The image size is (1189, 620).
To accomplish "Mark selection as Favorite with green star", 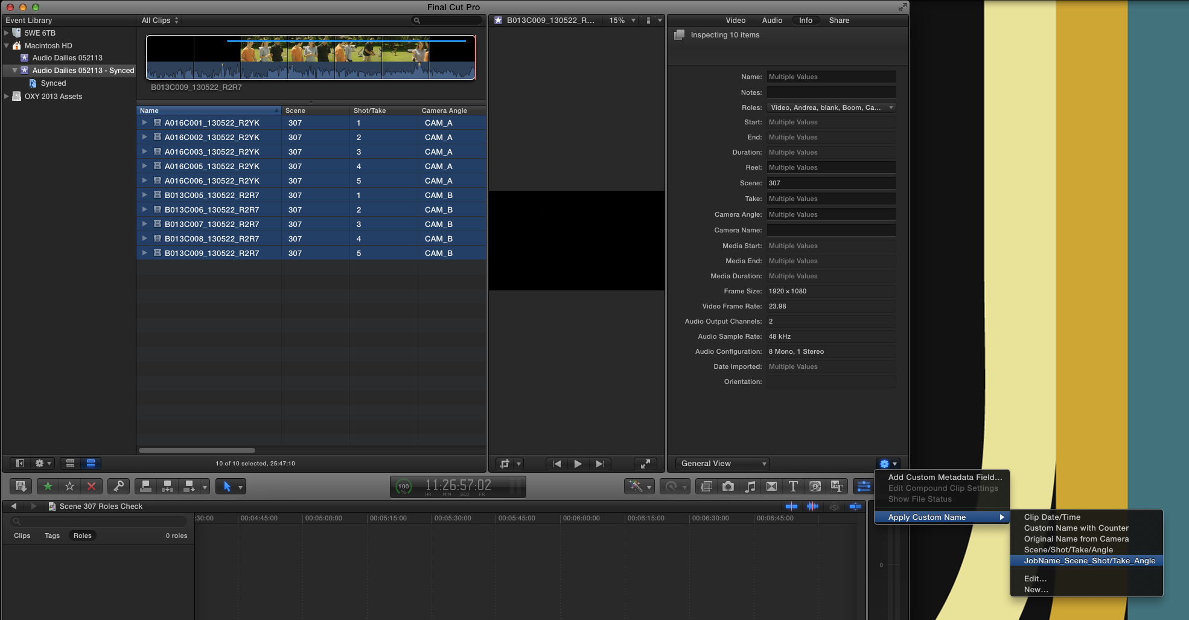I will point(48,486).
